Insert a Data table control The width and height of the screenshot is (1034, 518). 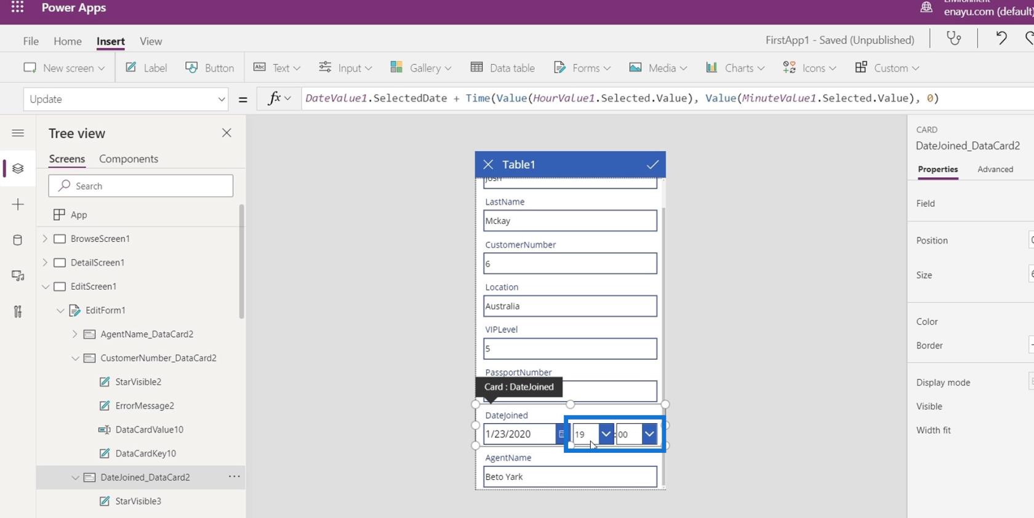click(x=503, y=68)
